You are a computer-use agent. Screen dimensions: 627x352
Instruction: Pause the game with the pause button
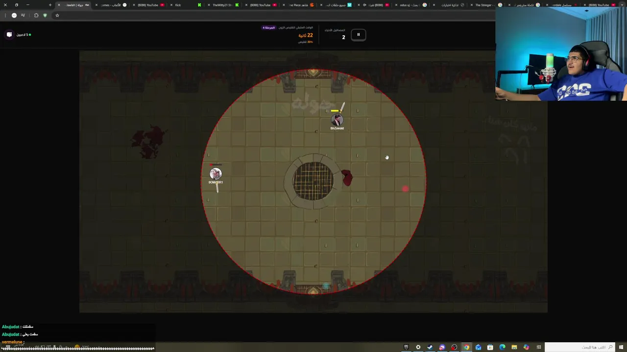click(358, 35)
